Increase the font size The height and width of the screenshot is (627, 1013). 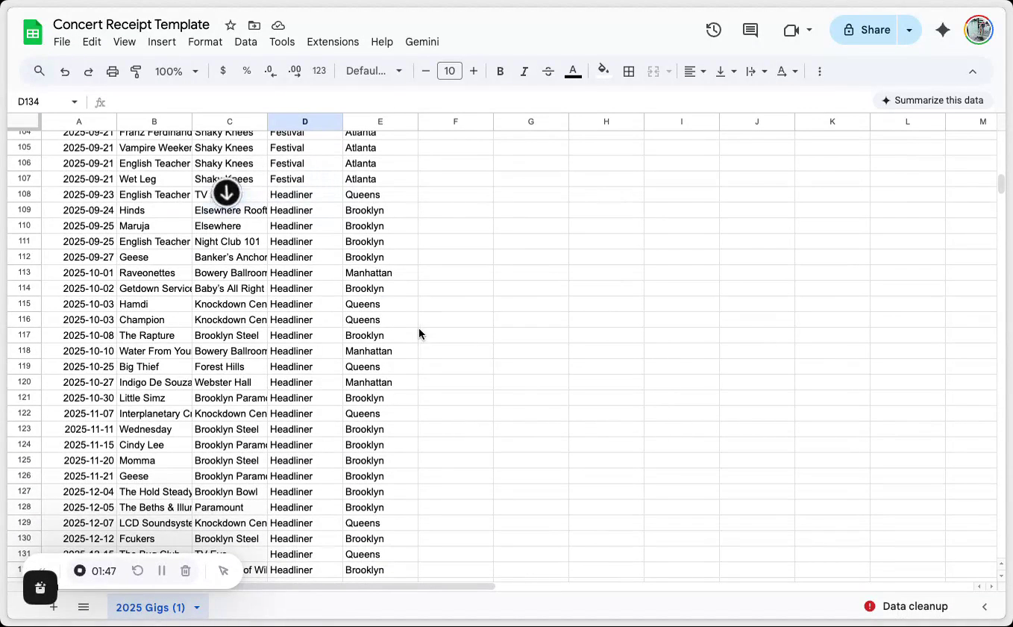(474, 72)
